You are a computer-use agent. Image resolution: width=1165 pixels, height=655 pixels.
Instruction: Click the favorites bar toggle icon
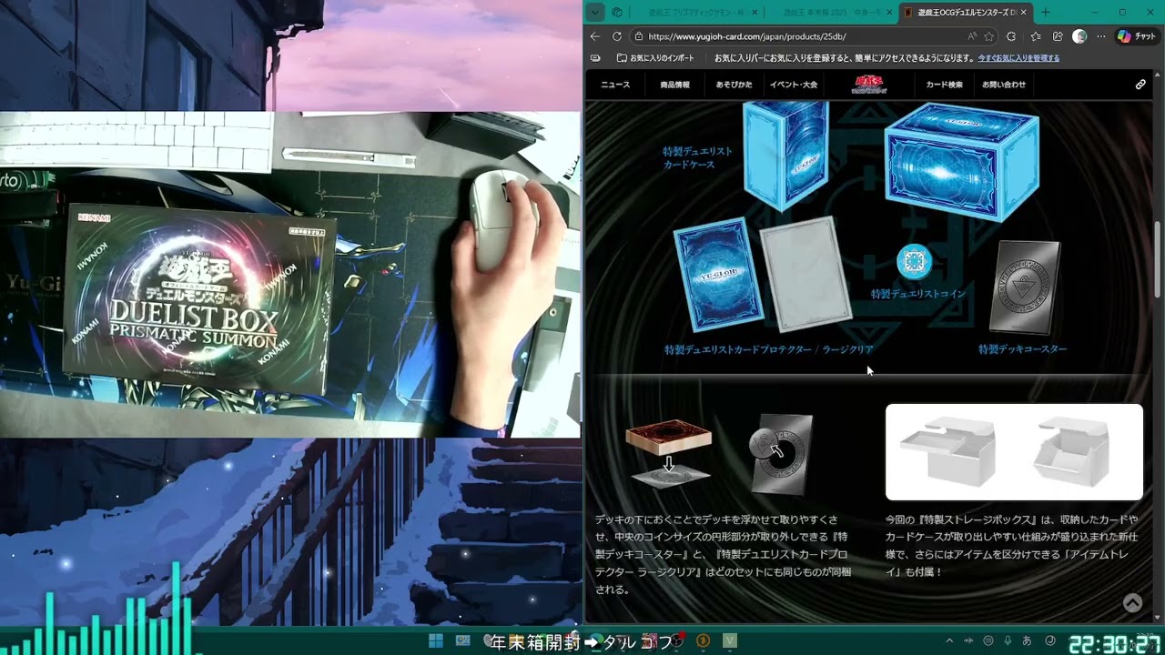point(595,58)
